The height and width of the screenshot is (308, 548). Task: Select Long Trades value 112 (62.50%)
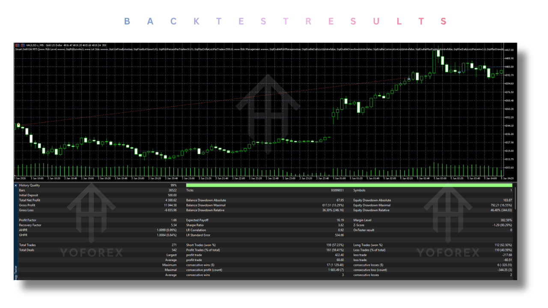[x=503, y=245]
